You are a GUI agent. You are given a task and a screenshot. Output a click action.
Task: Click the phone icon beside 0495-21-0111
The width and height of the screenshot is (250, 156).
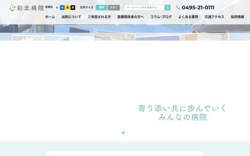[179, 7]
